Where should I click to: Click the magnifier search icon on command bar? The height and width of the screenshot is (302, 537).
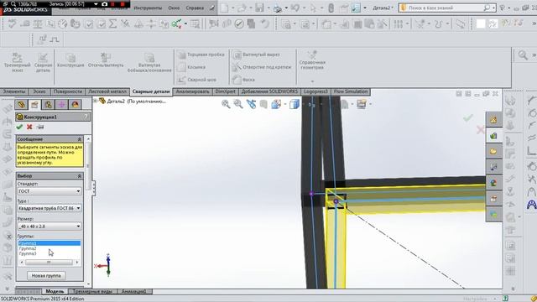pyautogui.click(x=523, y=55)
